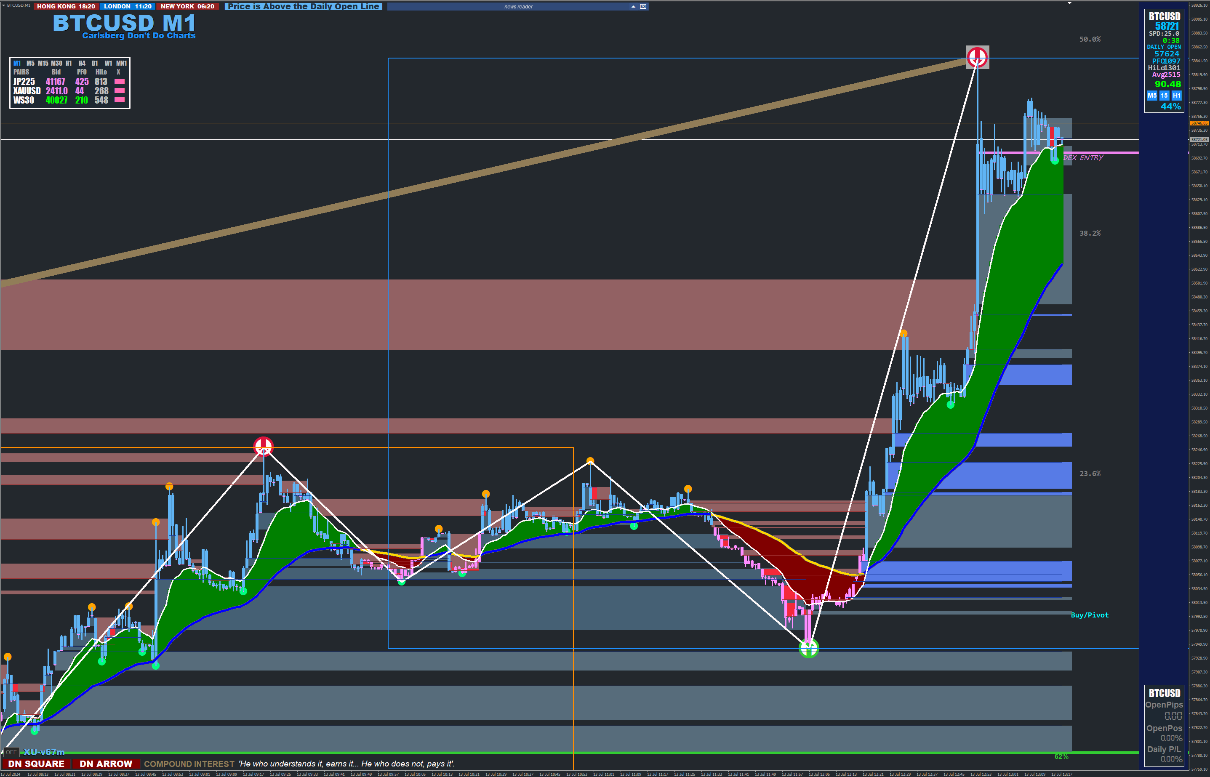Click the news reader close icon
The width and height of the screenshot is (1210, 777).
(x=643, y=7)
